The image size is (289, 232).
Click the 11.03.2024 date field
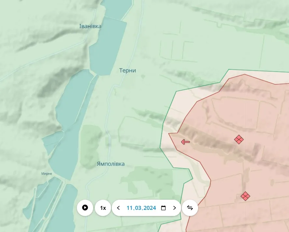tap(141, 208)
